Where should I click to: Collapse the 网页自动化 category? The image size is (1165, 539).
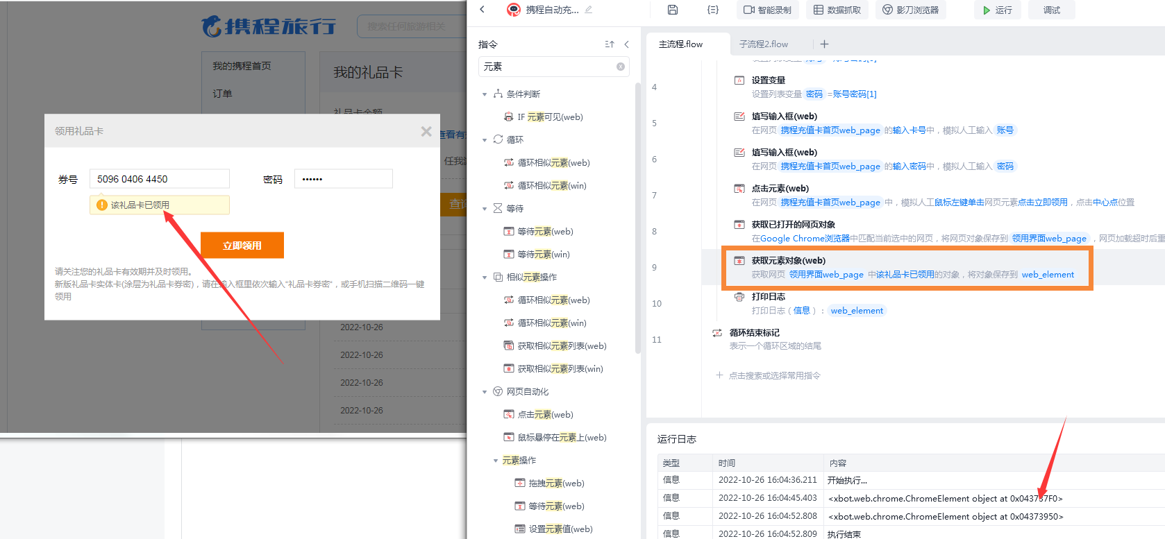[485, 392]
